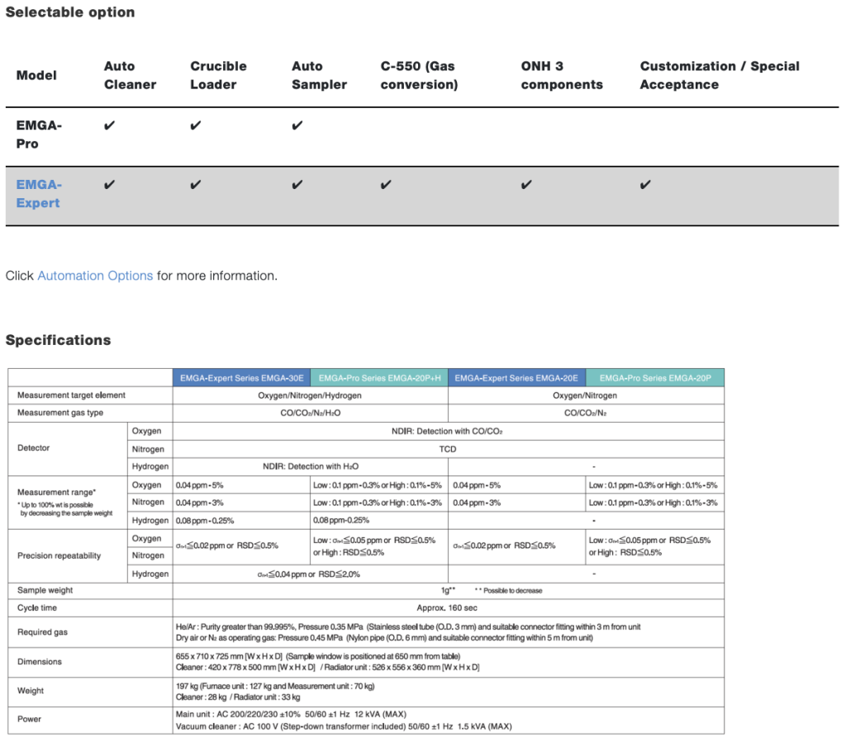Open the Automation Options link

point(95,276)
